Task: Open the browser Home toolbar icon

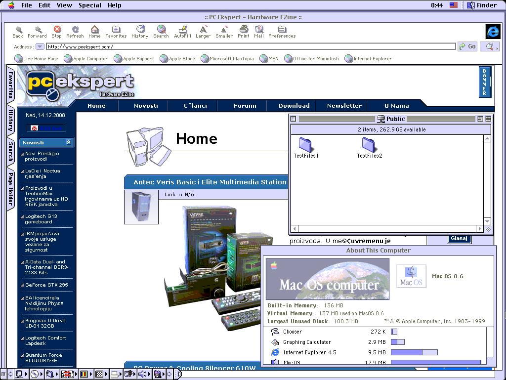Action: coord(94,32)
